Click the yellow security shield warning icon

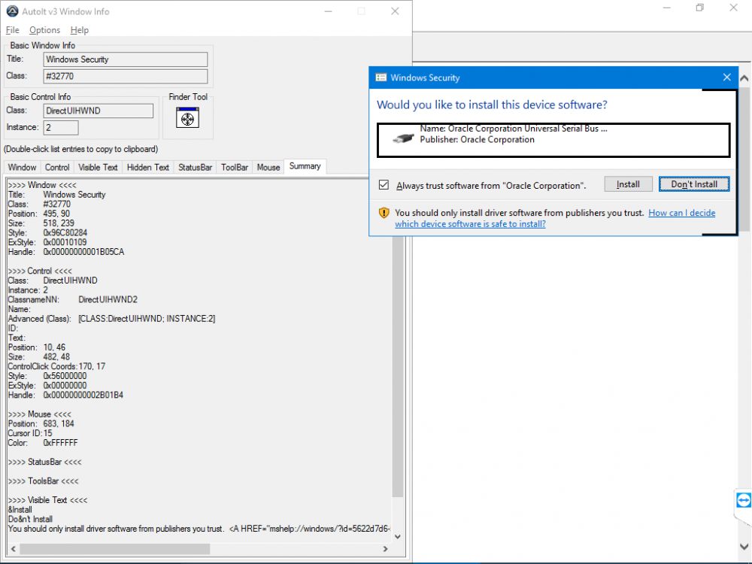tap(384, 213)
